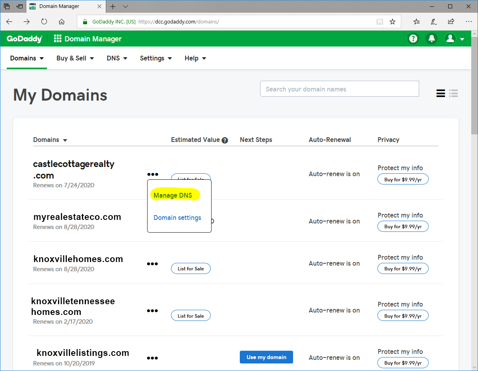The width and height of the screenshot is (478, 371).
Task: Open options dots for knoxvillehomes.com
Action: (152, 264)
